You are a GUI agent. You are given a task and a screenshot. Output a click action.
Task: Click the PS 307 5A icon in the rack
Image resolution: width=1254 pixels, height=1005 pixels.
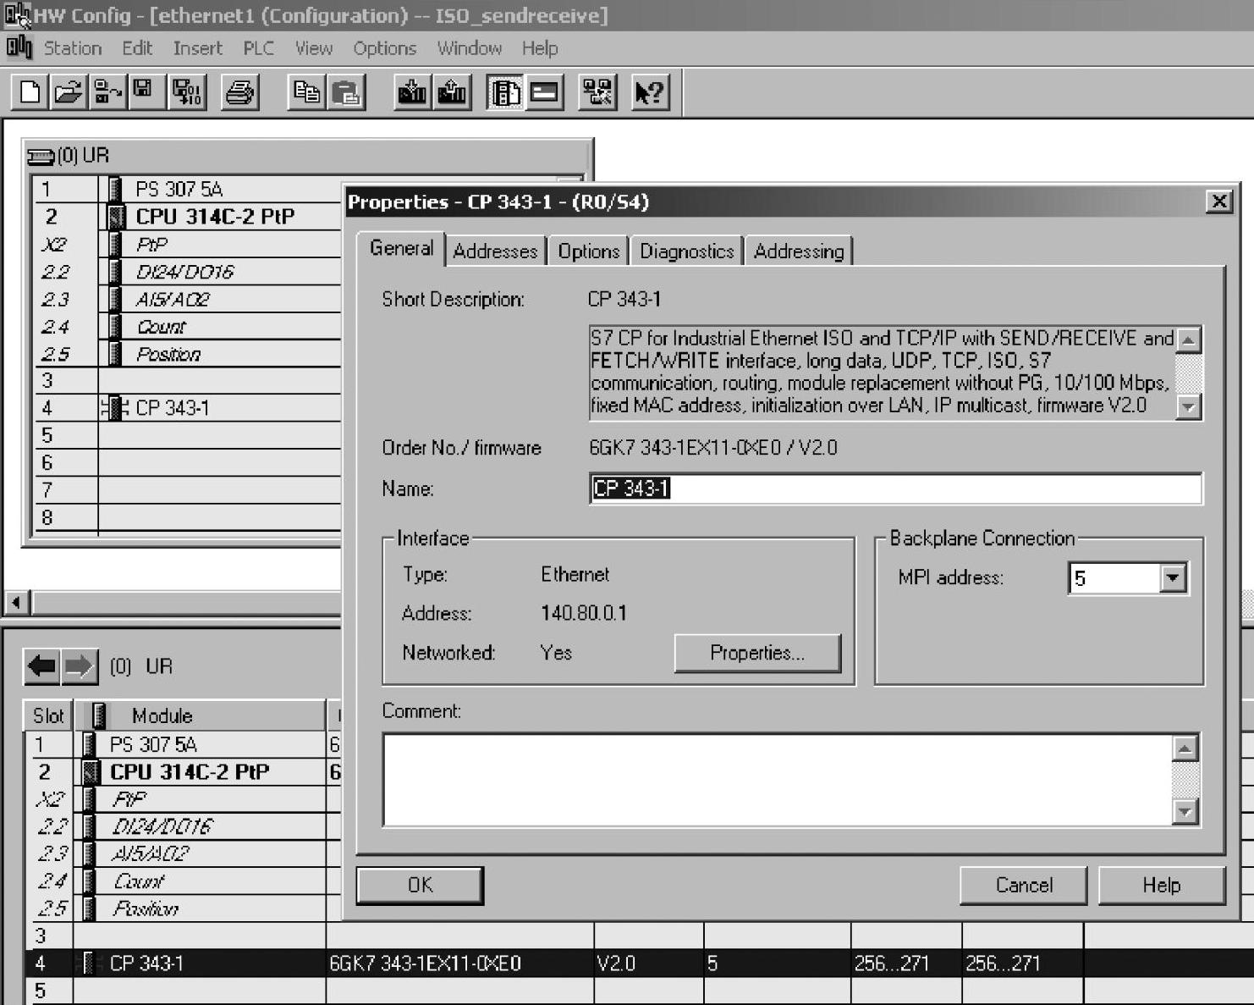pos(116,189)
